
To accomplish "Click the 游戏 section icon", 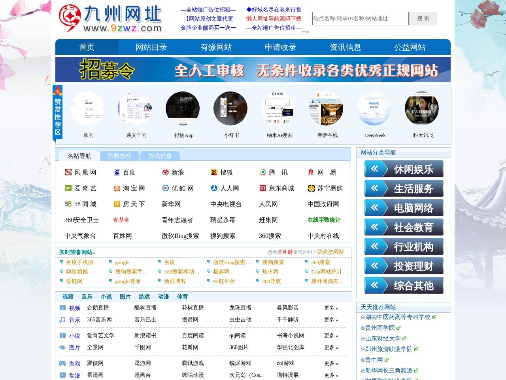I will pos(63,363).
